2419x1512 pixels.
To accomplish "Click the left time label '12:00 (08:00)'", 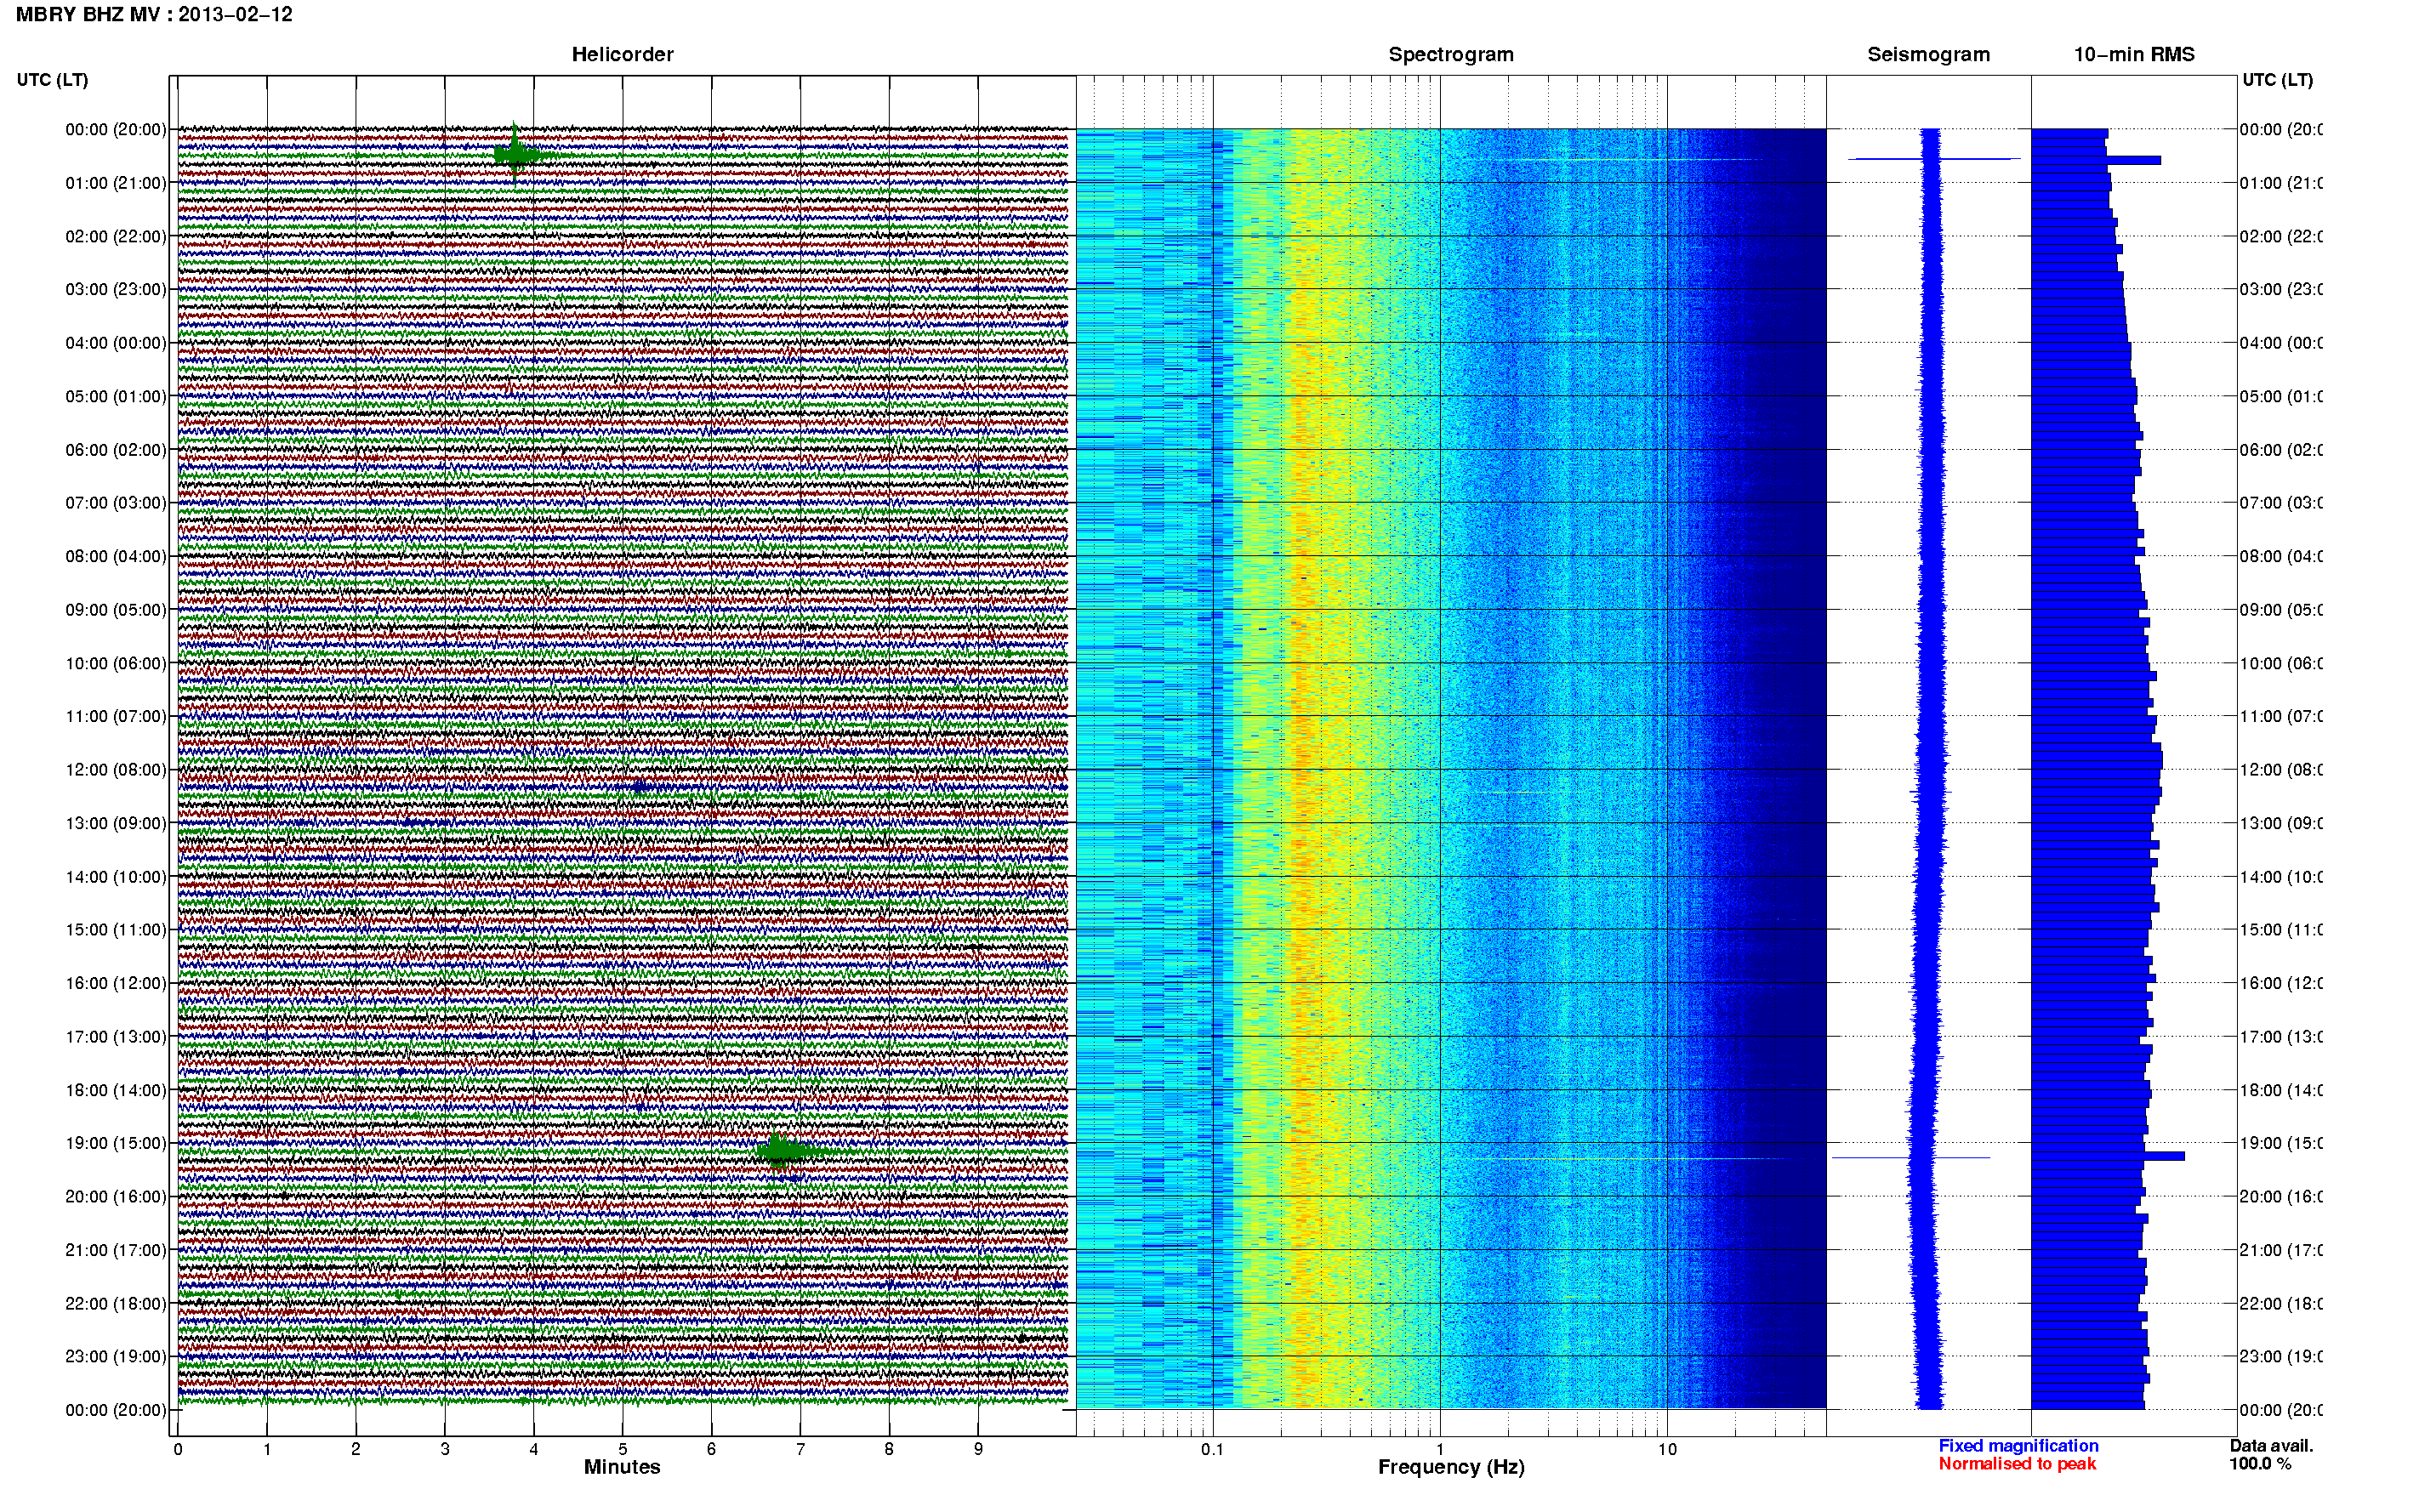I will coord(116,770).
